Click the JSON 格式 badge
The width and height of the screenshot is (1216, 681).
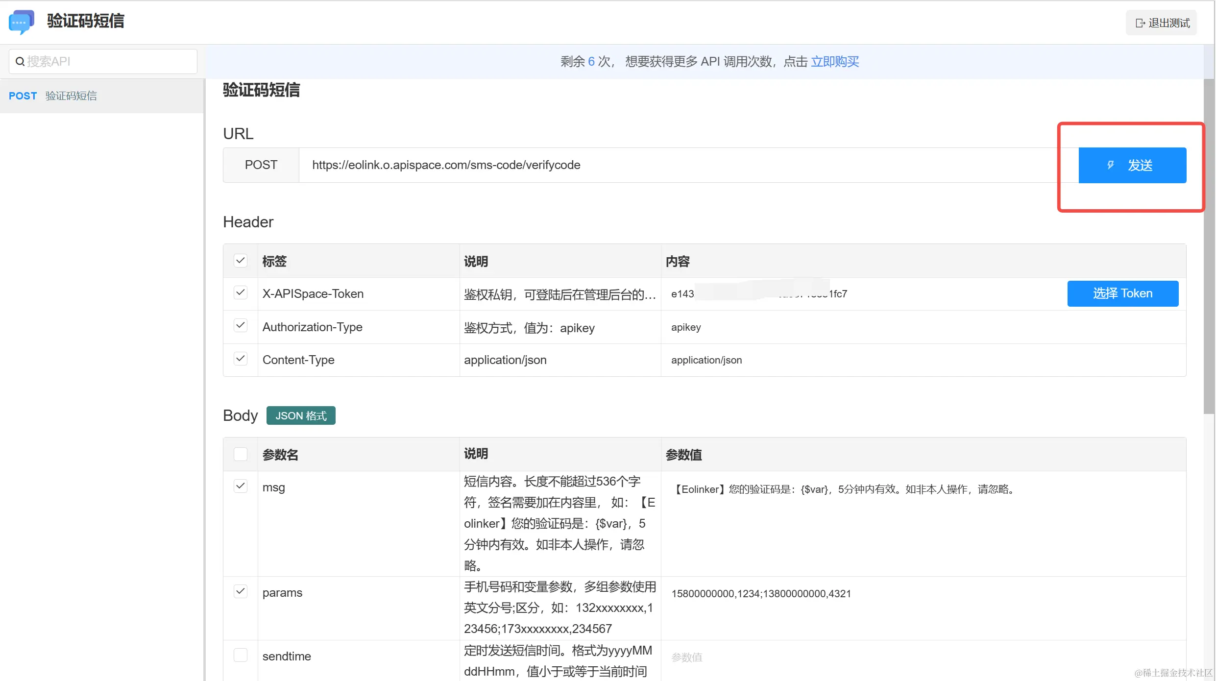[301, 416]
